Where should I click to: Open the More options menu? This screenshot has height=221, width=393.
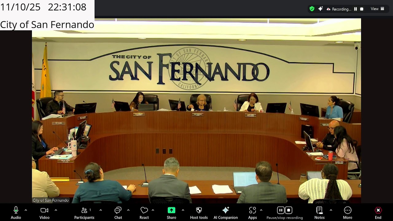click(x=348, y=213)
